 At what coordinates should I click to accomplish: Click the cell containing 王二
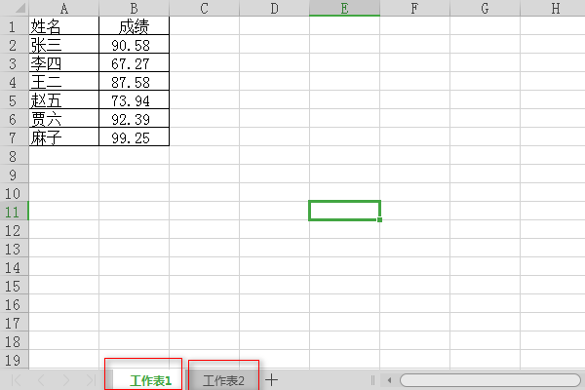click(63, 81)
